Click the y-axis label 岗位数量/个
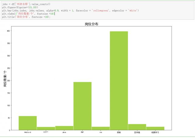The image size is (195, 138). pyautogui.click(x=5, y=79)
